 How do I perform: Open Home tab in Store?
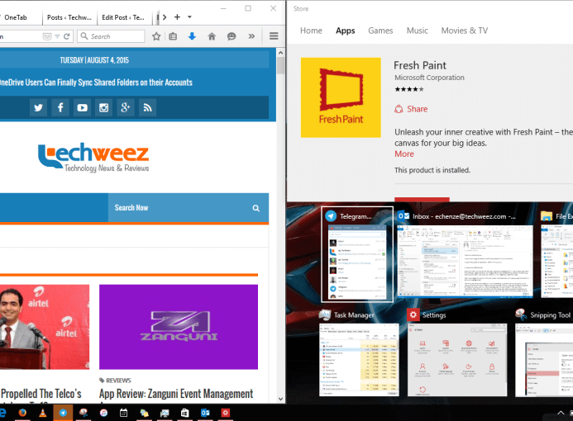pos(312,31)
